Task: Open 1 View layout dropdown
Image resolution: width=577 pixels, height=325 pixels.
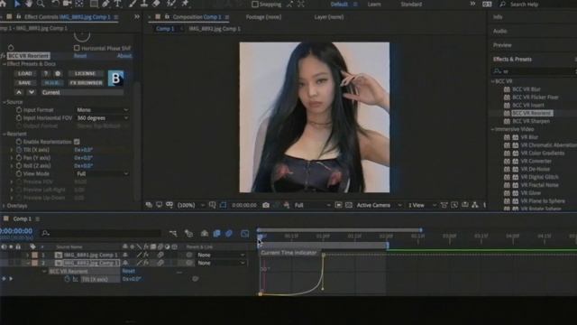Action: point(422,205)
